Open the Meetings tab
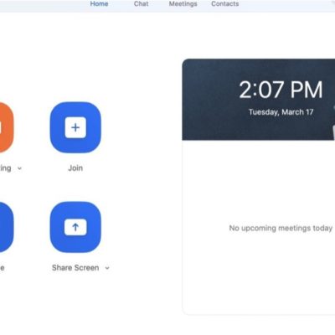 pos(183,4)
